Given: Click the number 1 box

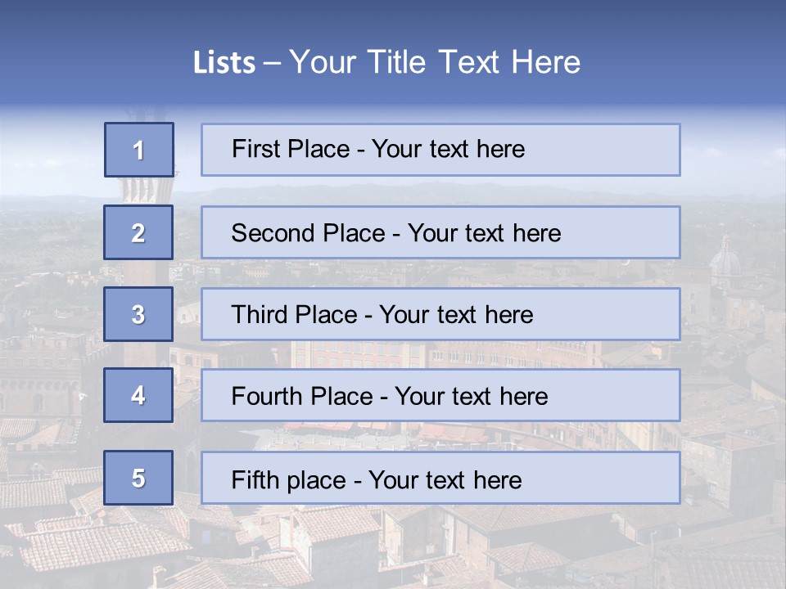Looking at the screenshot, I should pos(139,150).
